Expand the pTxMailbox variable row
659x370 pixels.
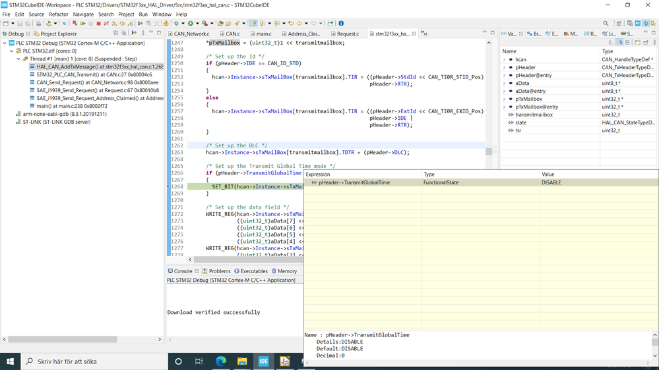pyautogui.click(x=505, y=99)
